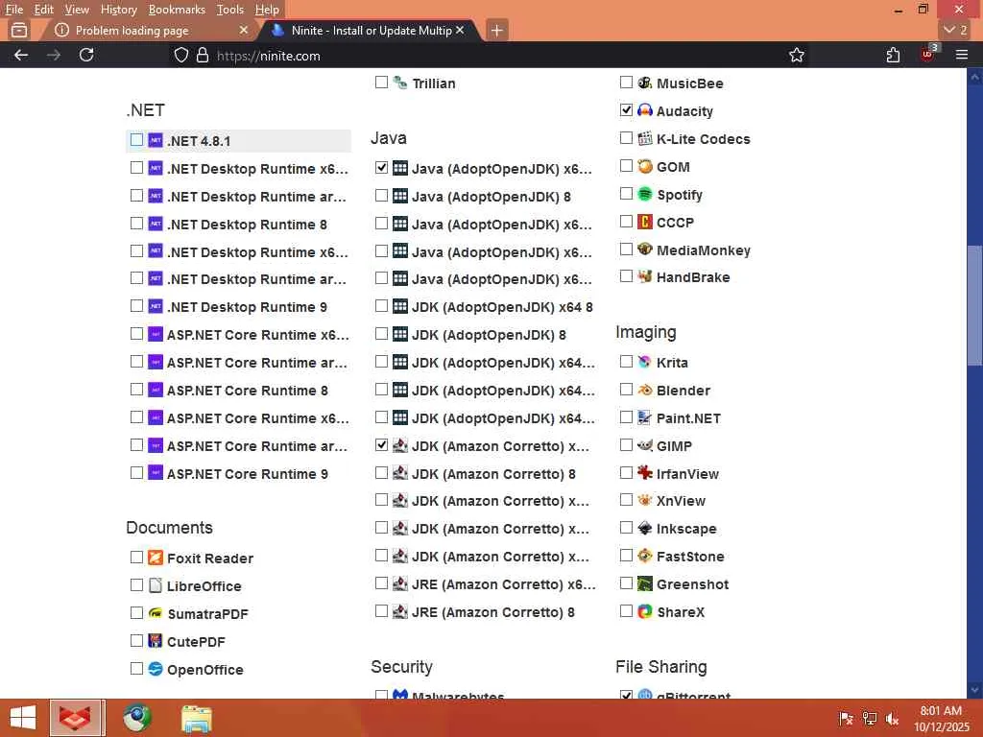The width and height of the screenshot is (983, 737).
Task: Select the JDK (Amazon Corretto) 8 checkbox
Action: point(381,472)
